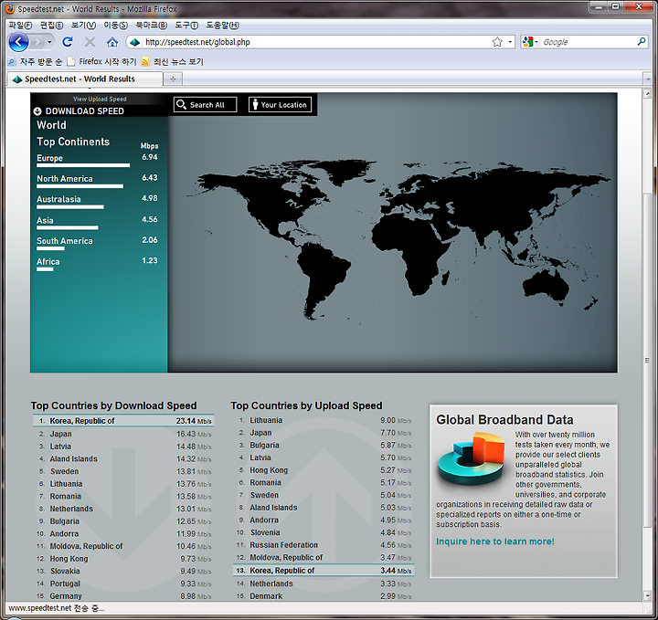The width and height of the screenshot is (658, 620).
Task: Open the 도구(T) menu
Action: tap(186, 26)
